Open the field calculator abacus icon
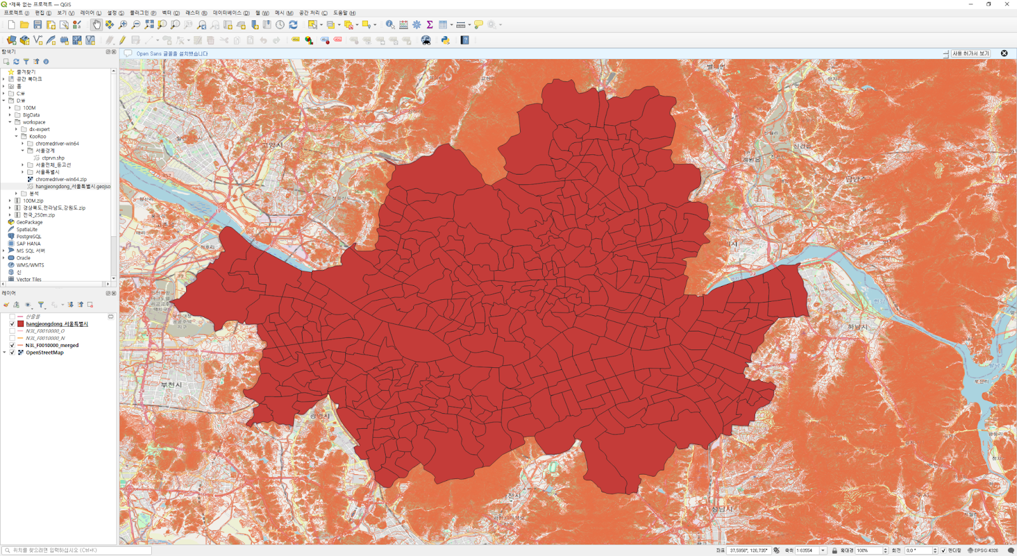1017x556 pixels. (404, 25)
